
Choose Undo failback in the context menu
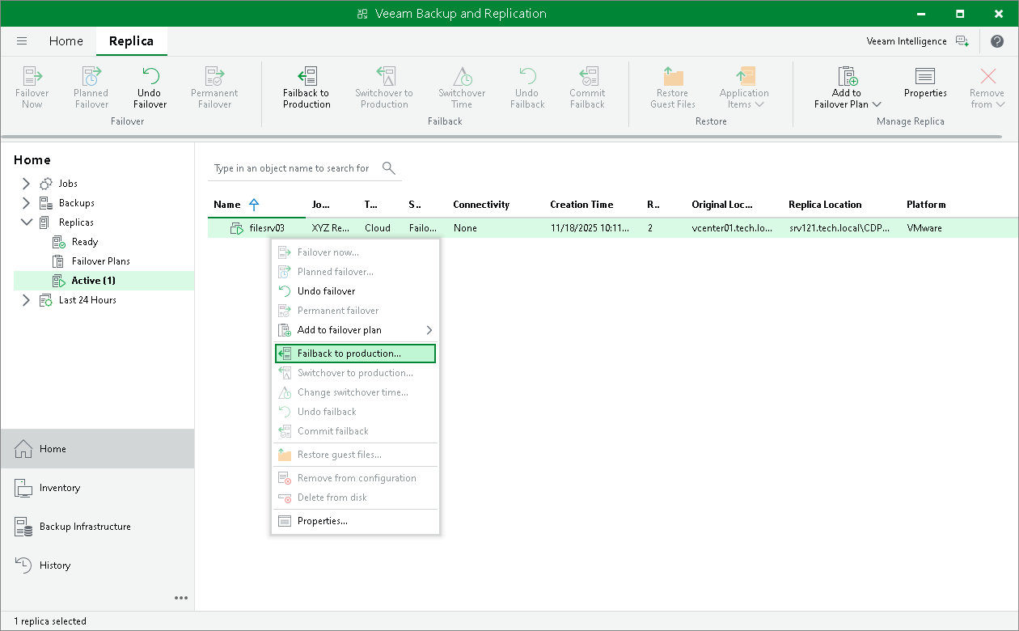click(x=355, y=412)
